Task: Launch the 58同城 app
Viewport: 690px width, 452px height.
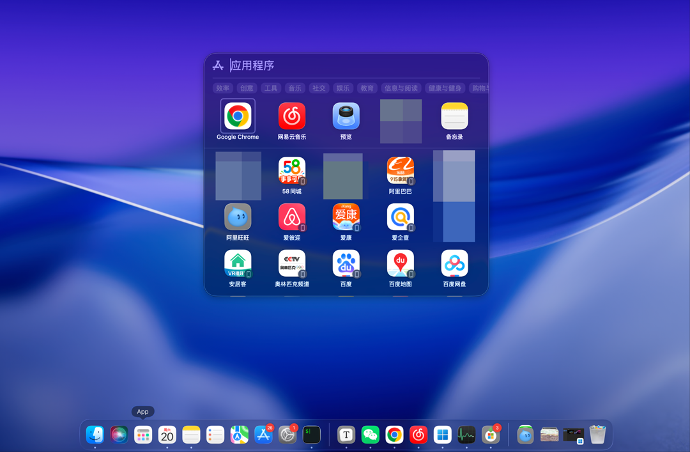Action: (x=292, y=171)
